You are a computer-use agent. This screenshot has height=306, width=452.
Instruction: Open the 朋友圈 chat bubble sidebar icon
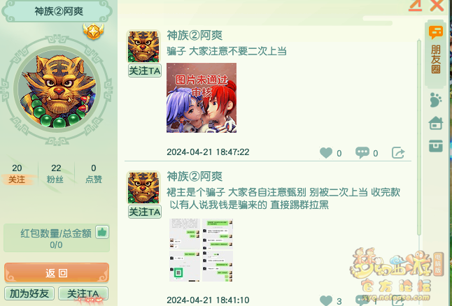point(436,33)
